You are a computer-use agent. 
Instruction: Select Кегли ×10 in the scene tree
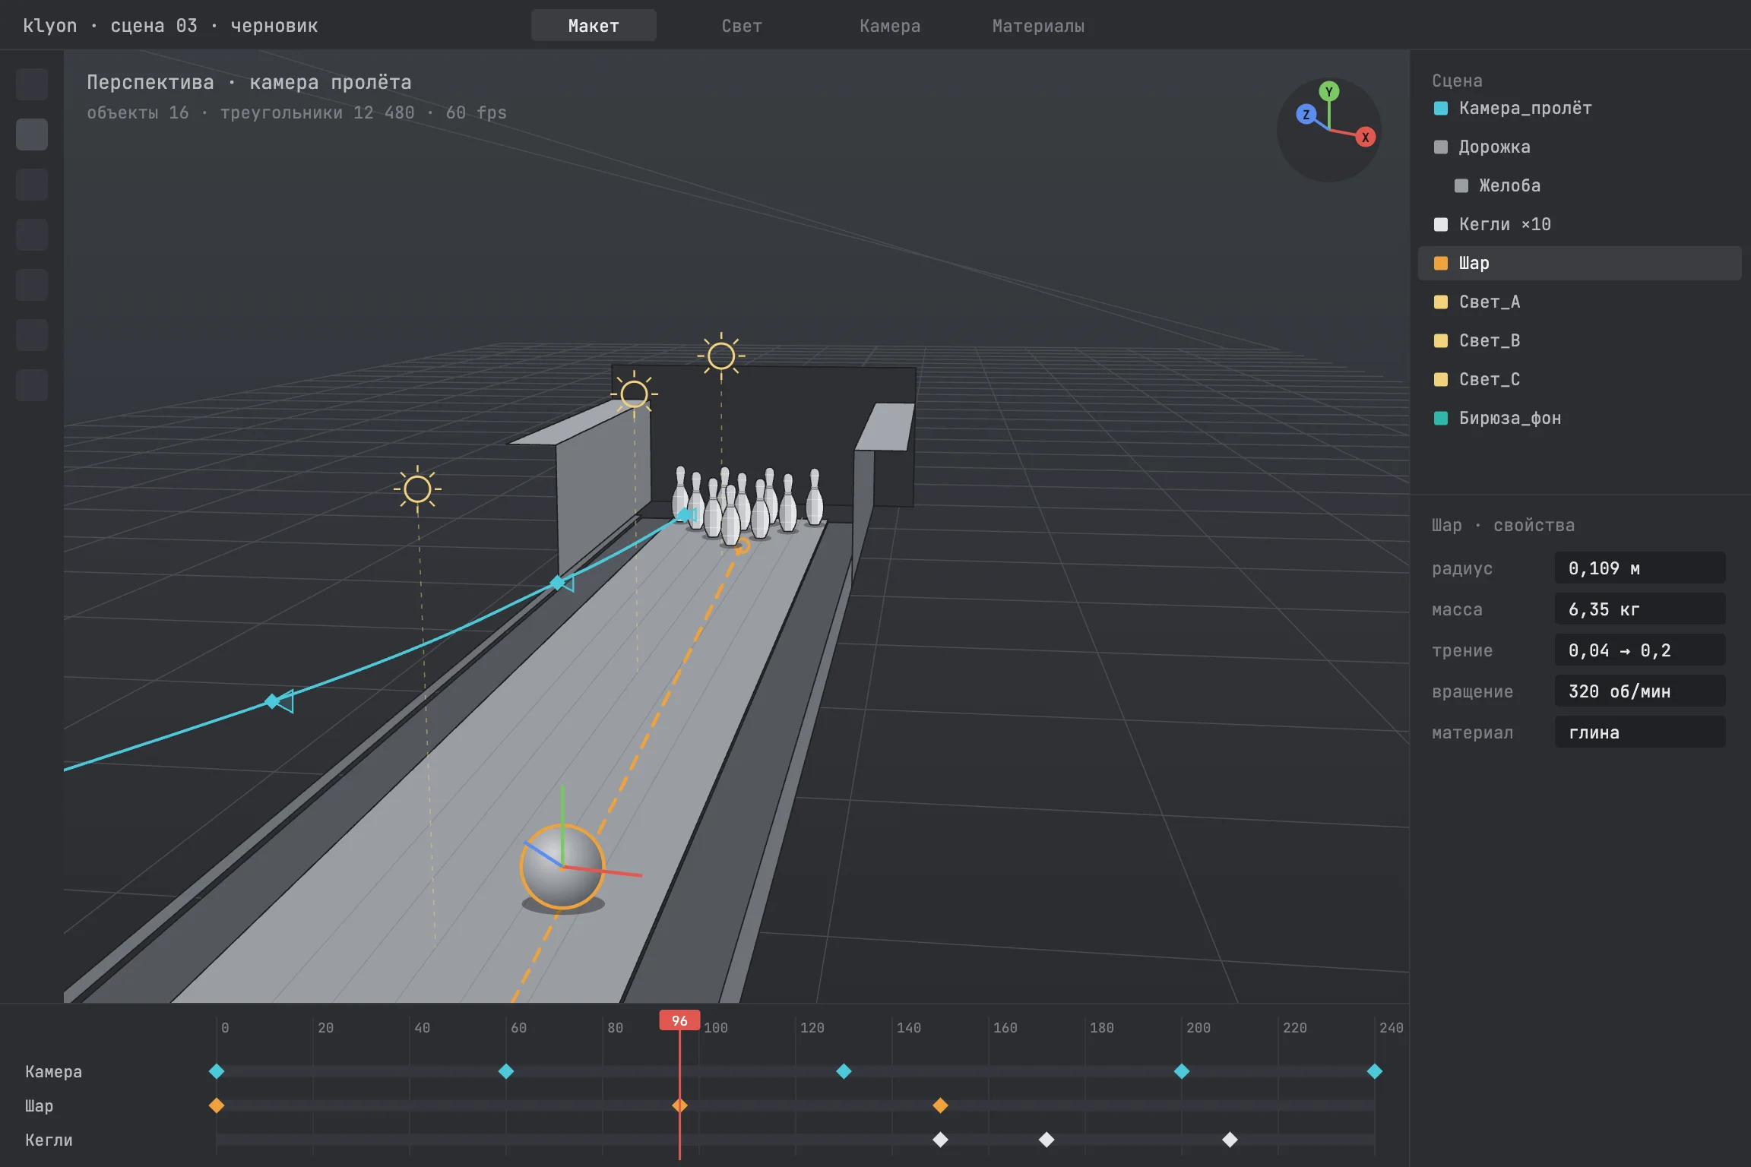coord(1579,224)
